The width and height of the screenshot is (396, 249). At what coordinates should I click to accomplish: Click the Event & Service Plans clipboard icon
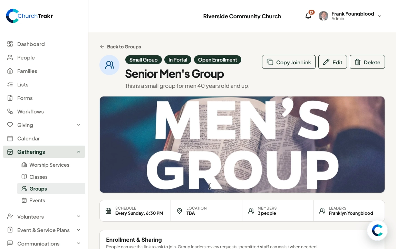(10, 230)
